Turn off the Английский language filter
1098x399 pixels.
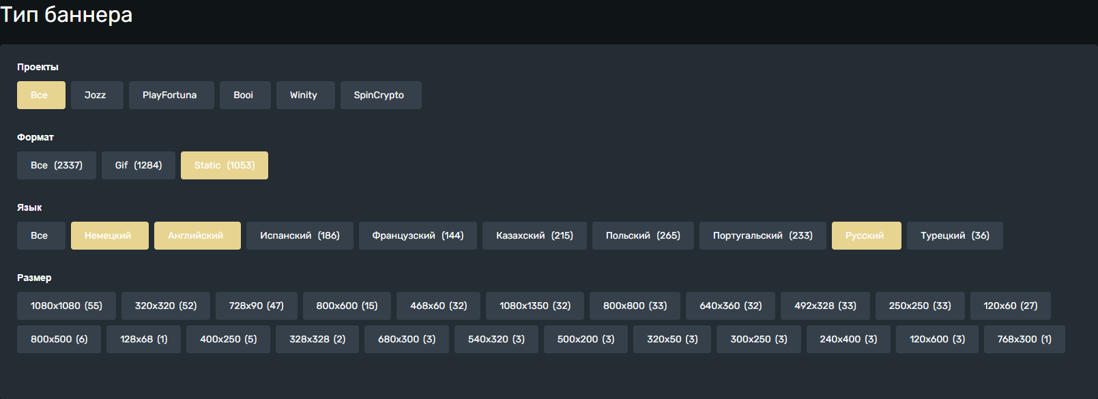(x=197, y=235)
